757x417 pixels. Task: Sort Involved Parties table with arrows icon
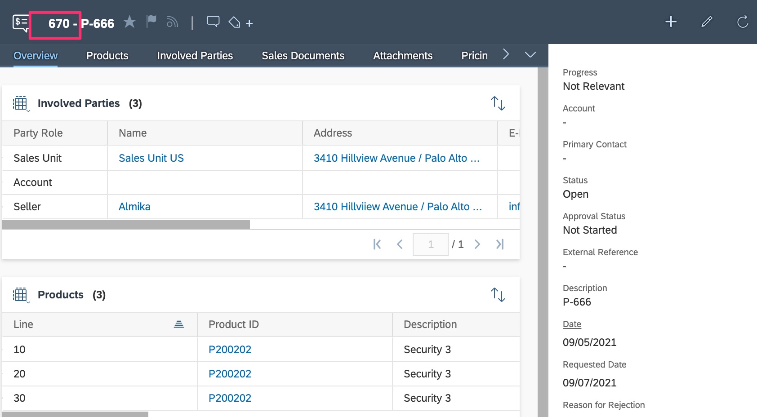pos(498,103)
